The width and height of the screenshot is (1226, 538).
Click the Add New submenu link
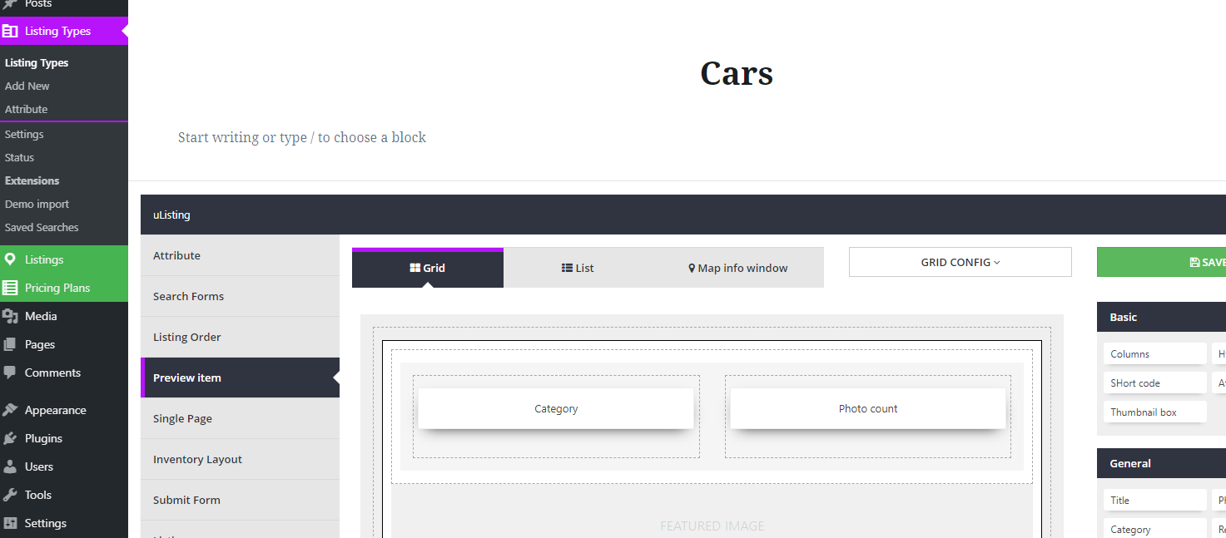(x=27, y=86)
